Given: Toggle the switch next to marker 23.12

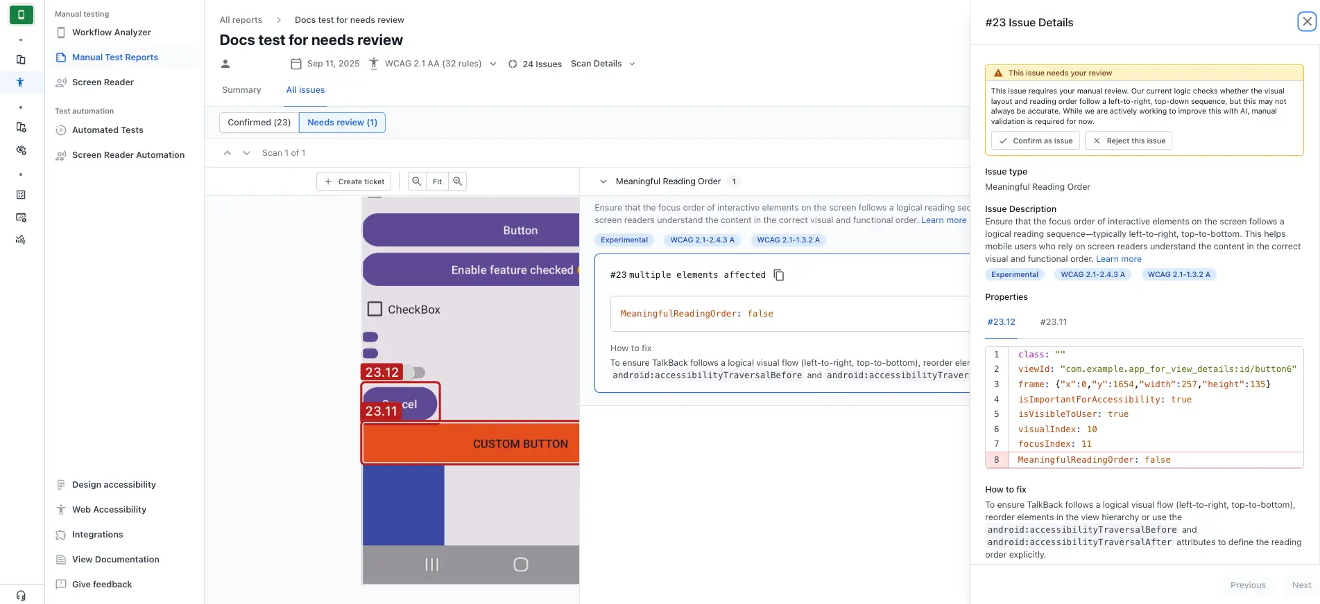Looking at the screenshot, I should tap(417, 373).
